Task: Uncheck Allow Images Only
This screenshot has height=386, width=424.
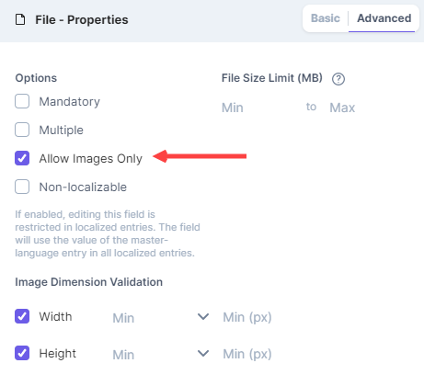Action: coord(22,158)
